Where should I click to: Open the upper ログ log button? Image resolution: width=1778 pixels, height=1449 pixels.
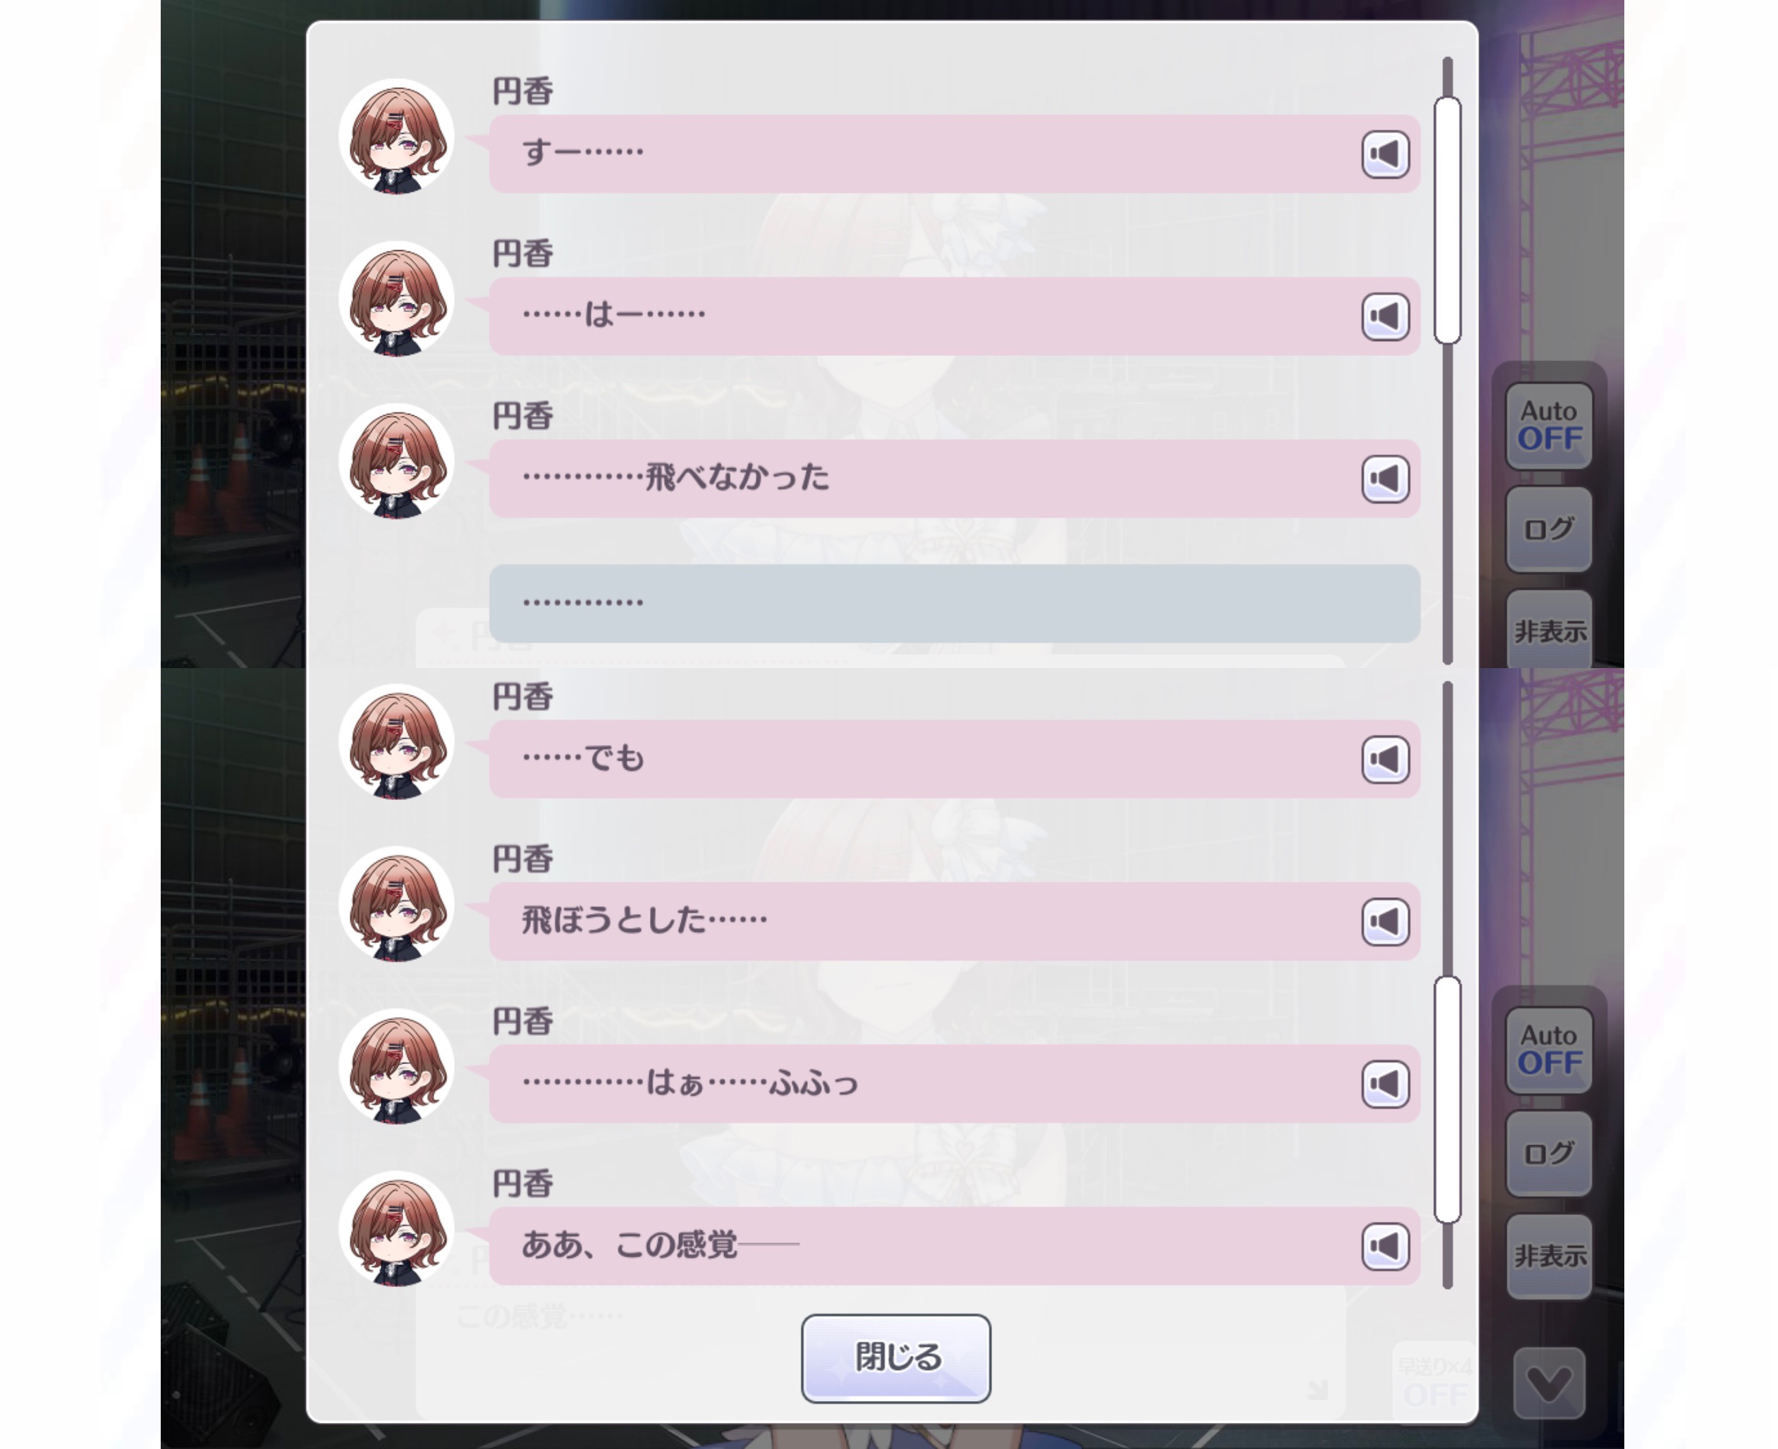tap(1550, 529)
